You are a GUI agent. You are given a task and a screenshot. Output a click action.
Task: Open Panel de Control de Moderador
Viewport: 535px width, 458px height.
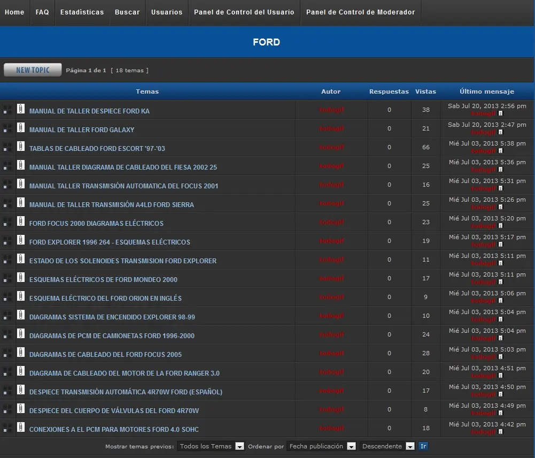(360, 12)
